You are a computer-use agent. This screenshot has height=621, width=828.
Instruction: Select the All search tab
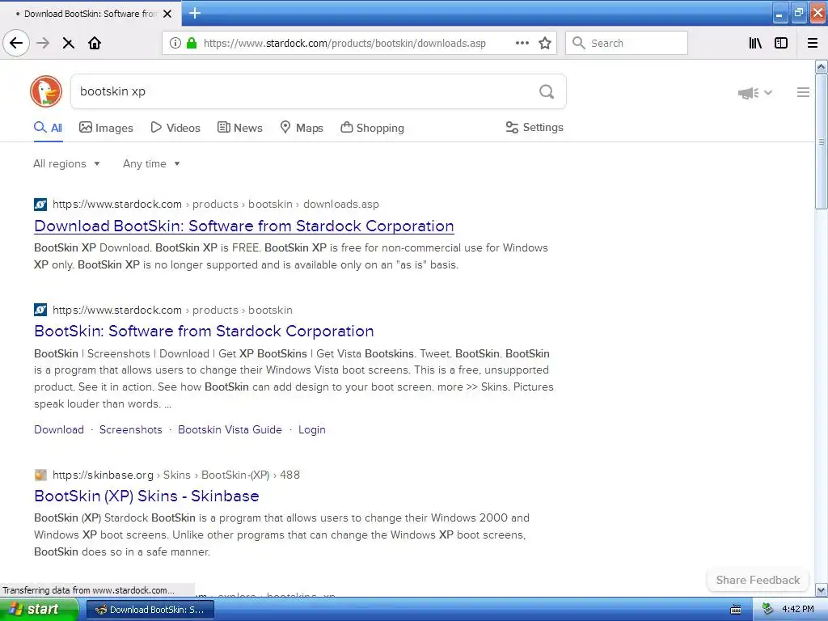48,128
